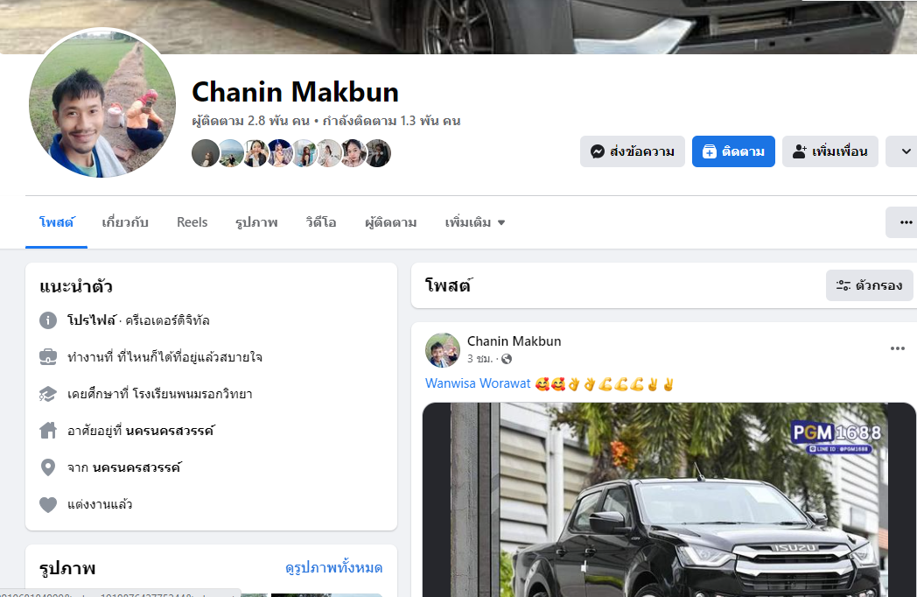Open the large round profile picture

(x=102, y=103)
